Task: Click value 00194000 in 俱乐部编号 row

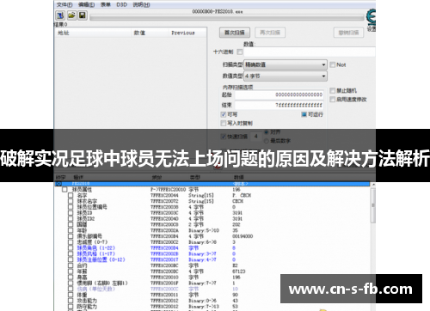Action: pos(243,236)
